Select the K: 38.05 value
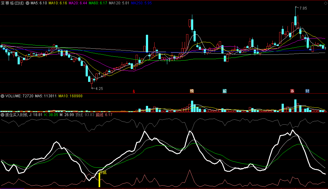The width and height of the screenshot is (328, 189). (51, 115)
